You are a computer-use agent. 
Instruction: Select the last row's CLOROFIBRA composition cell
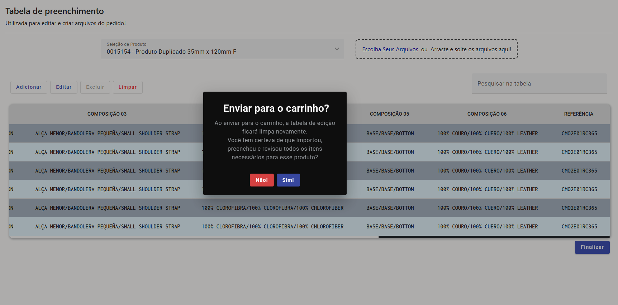coord(272,227)
